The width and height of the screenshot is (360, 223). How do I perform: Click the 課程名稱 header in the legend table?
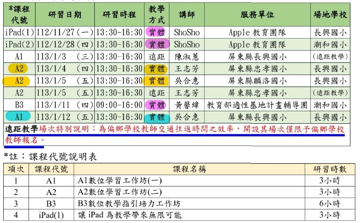(x=189, y=169)
